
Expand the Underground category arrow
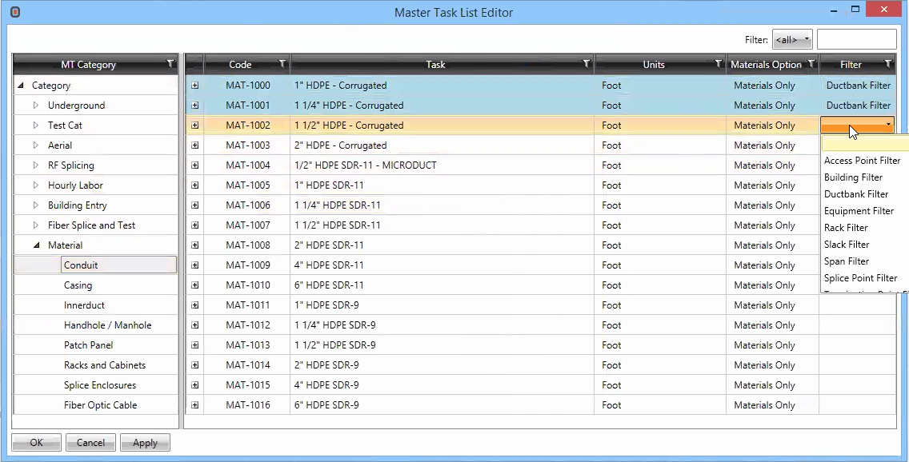tap(36, 106)
